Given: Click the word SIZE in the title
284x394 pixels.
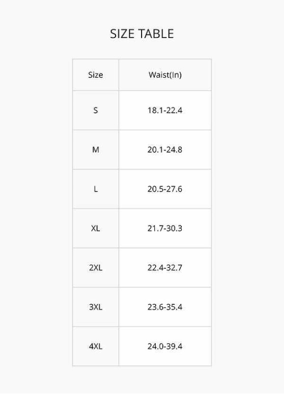Looking at the screenshot, I should click(x=122, y=33).
